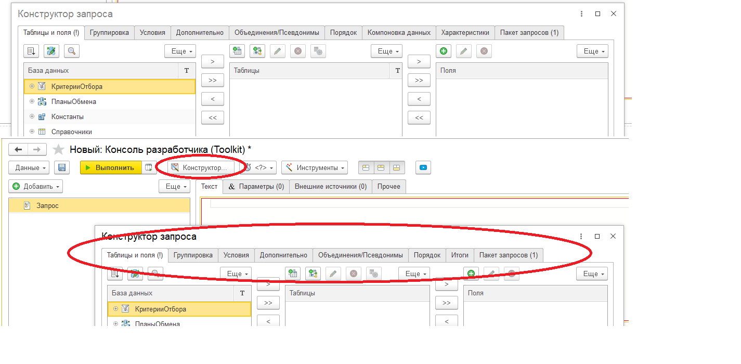Viewport: 741px width, 364px height.
Task: Open Порядок tab in lower constructor window
Action: (x=427, y=255)
